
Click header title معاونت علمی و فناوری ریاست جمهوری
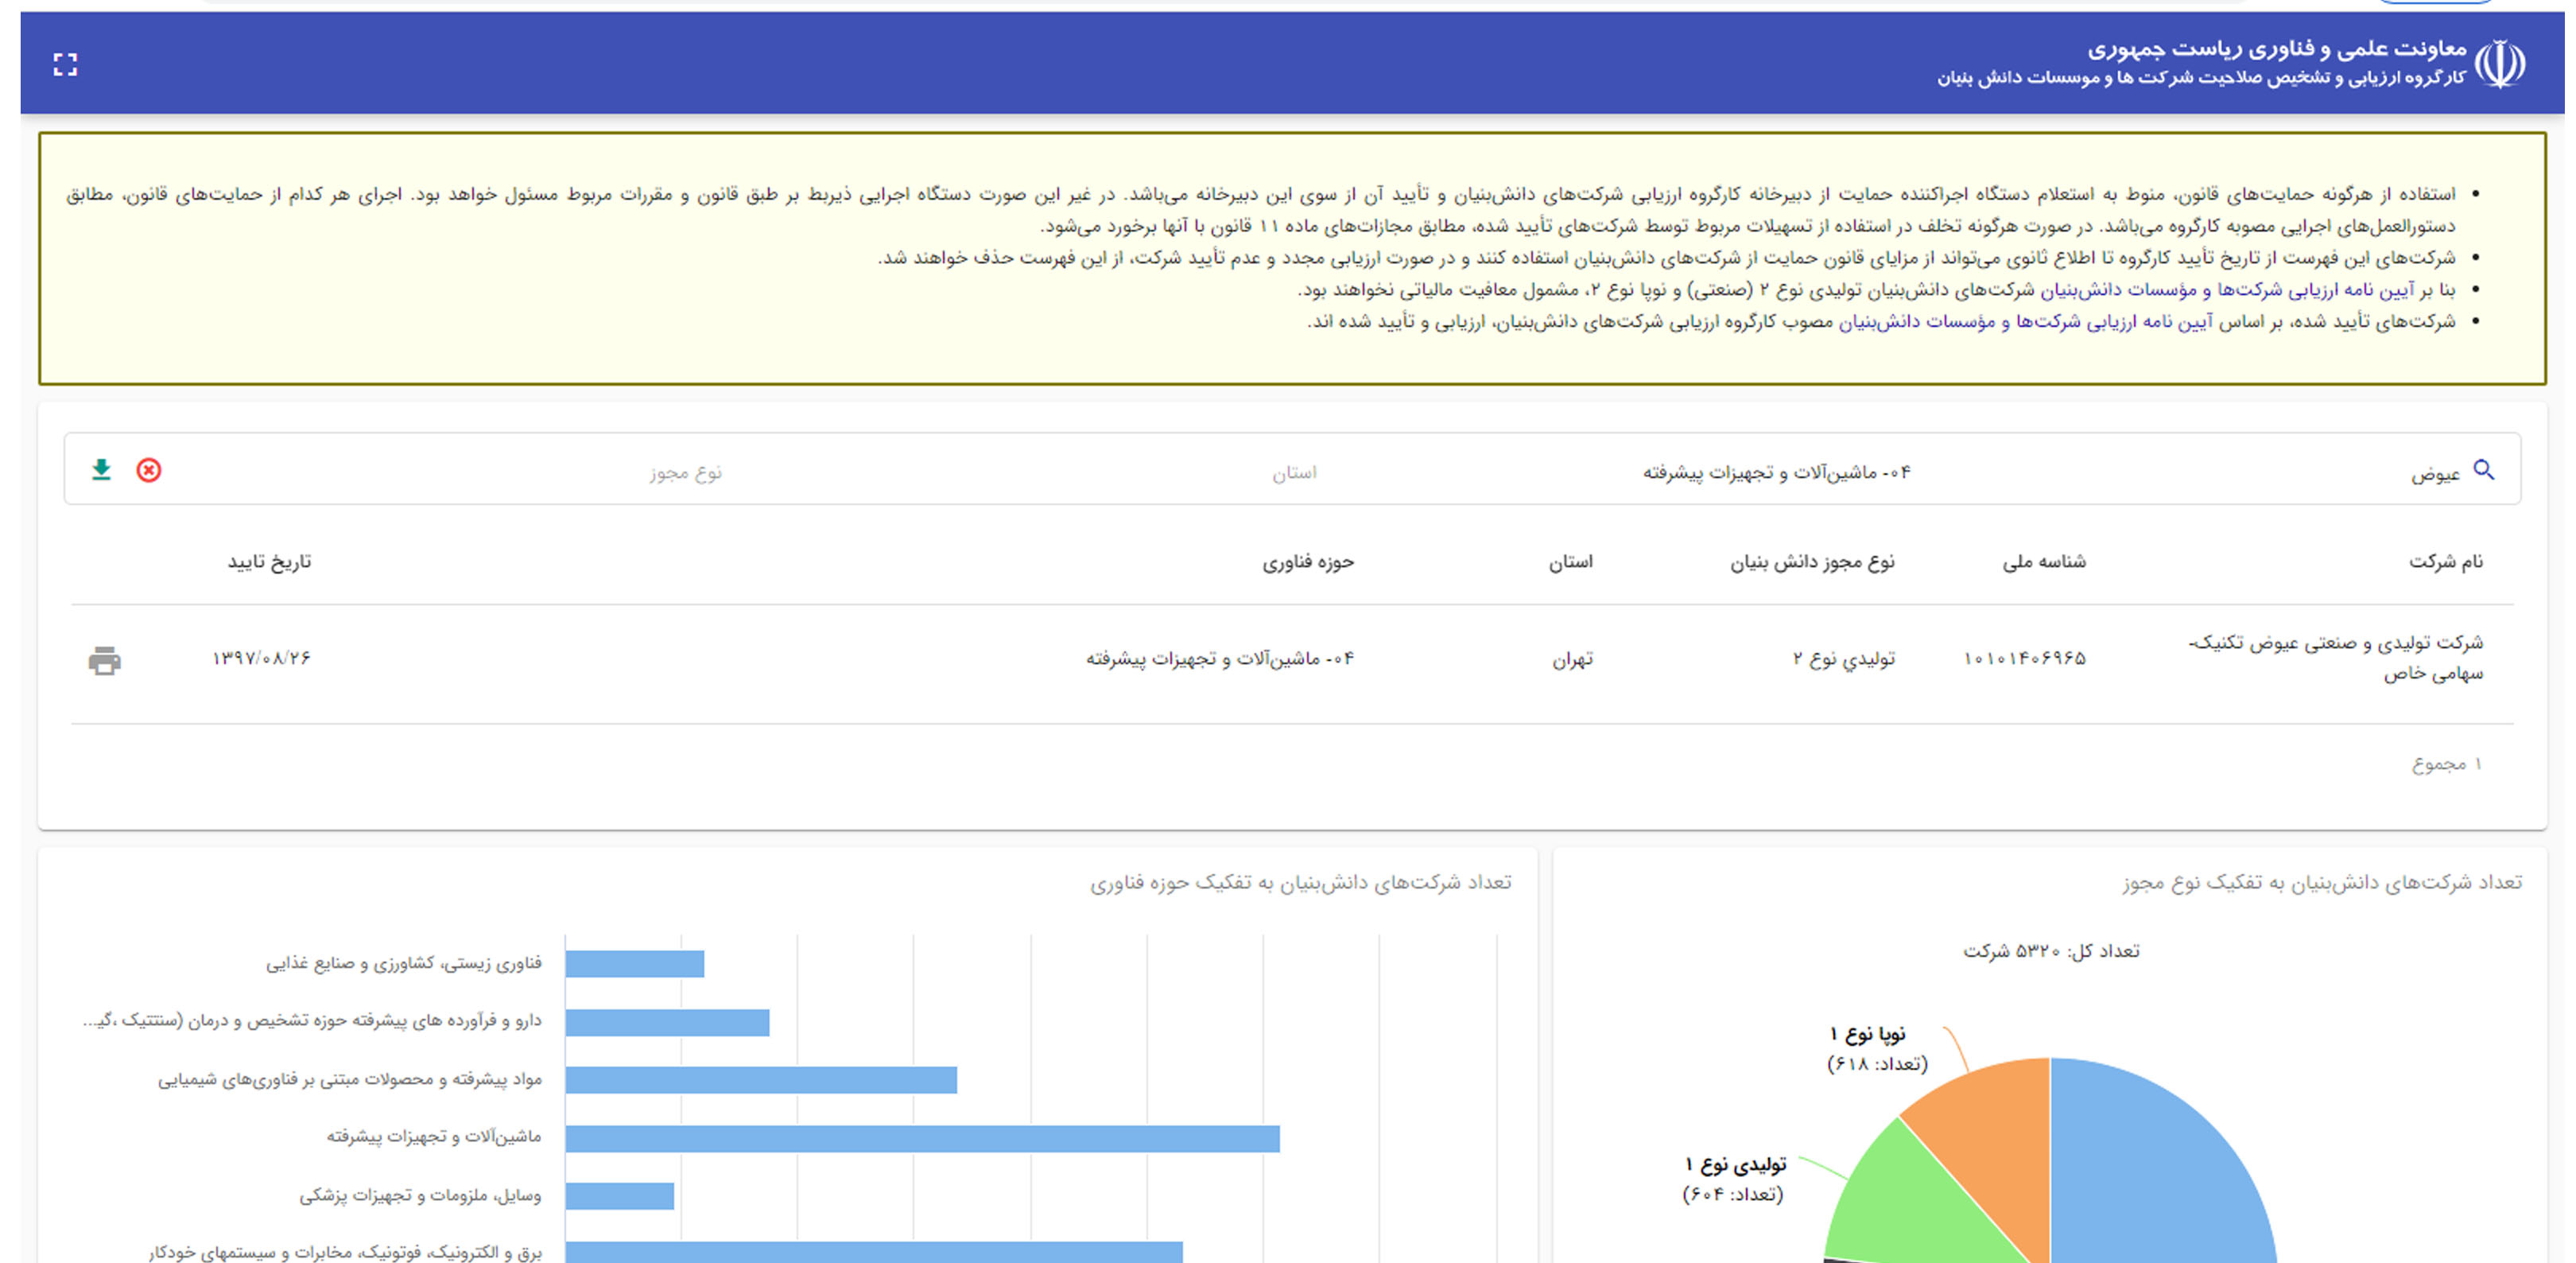click(2277, 49)
